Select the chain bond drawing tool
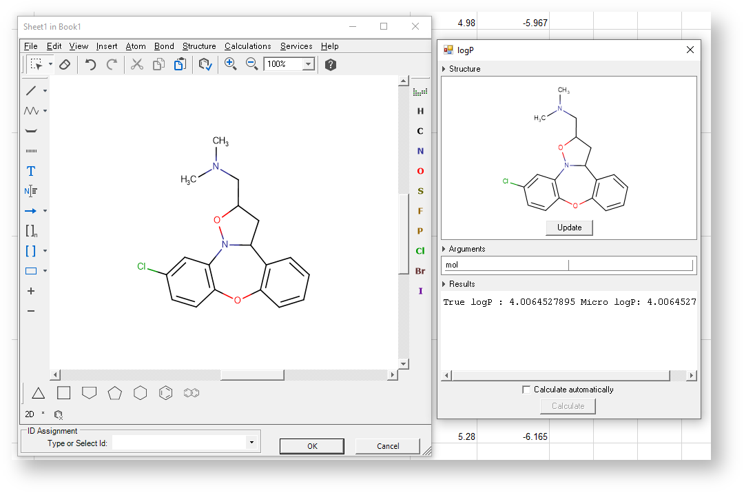 click(x=31, y=110)
